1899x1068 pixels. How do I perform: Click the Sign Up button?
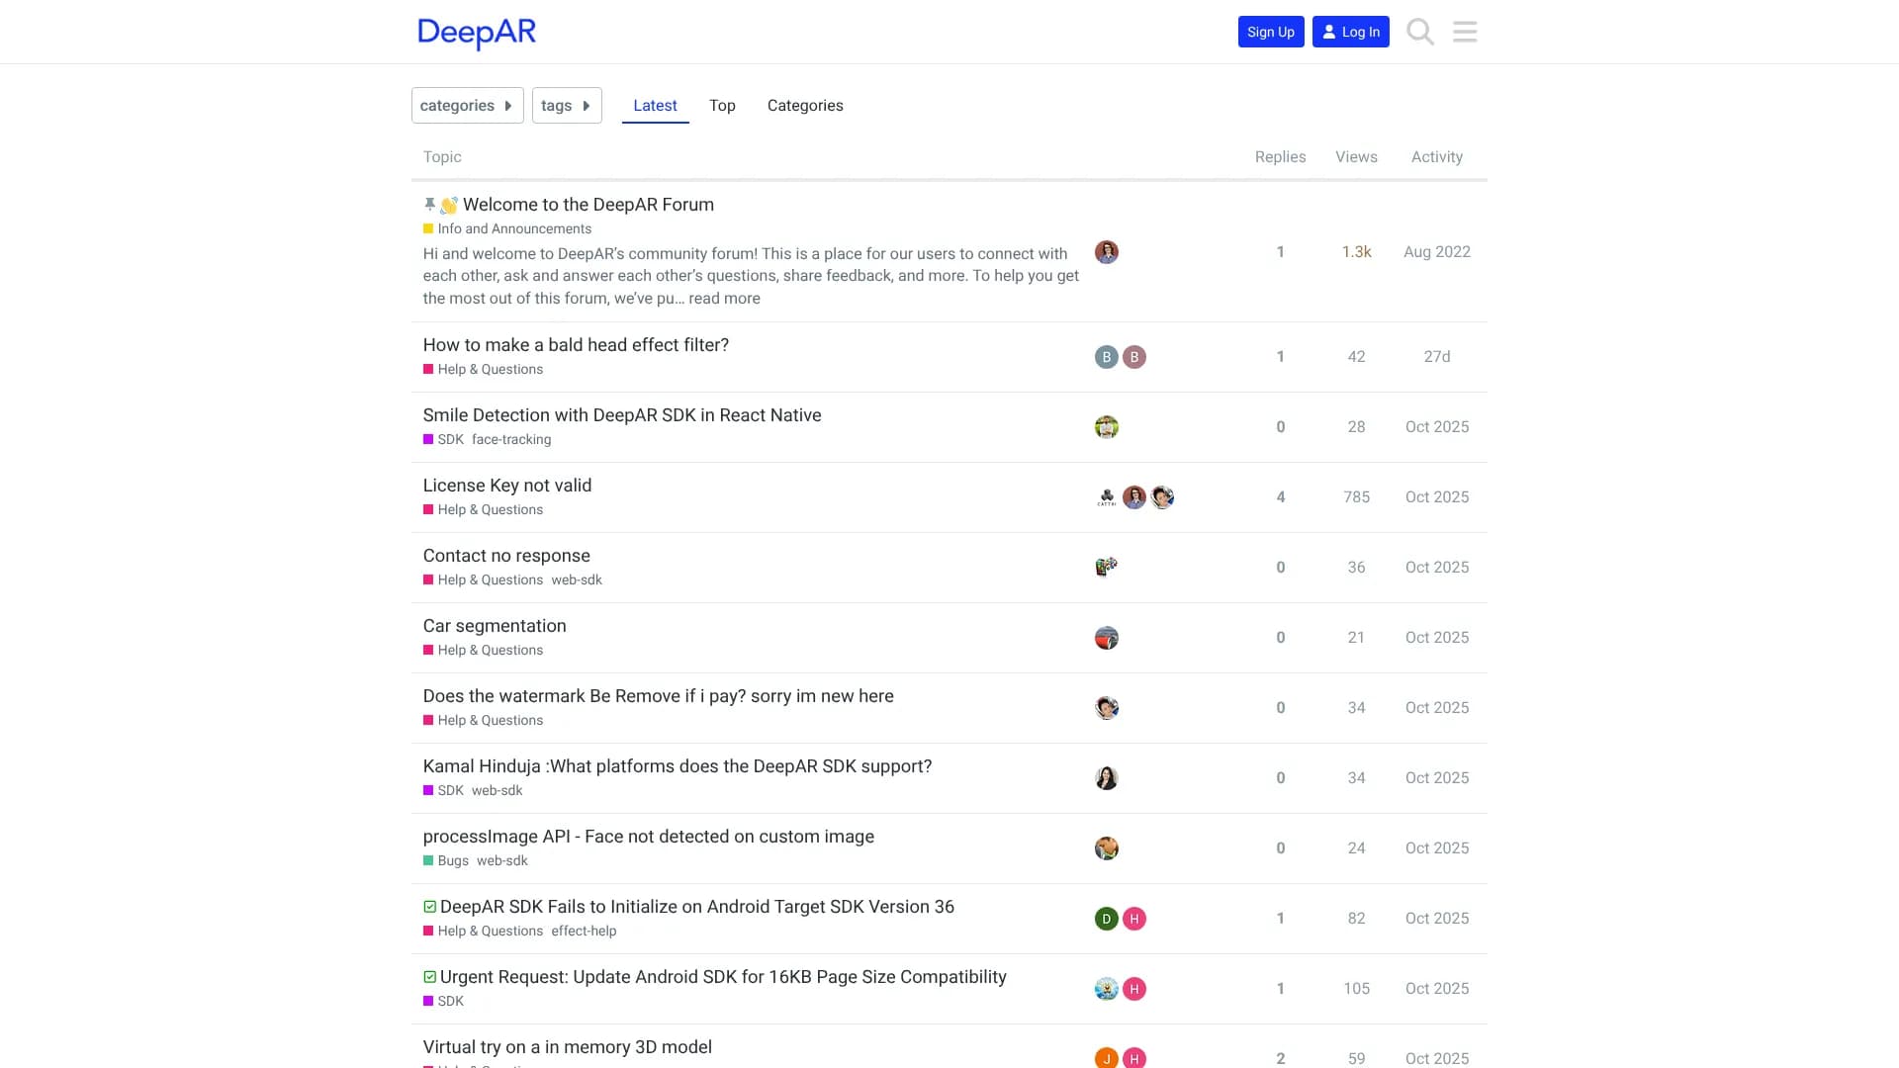(1270, 32)
